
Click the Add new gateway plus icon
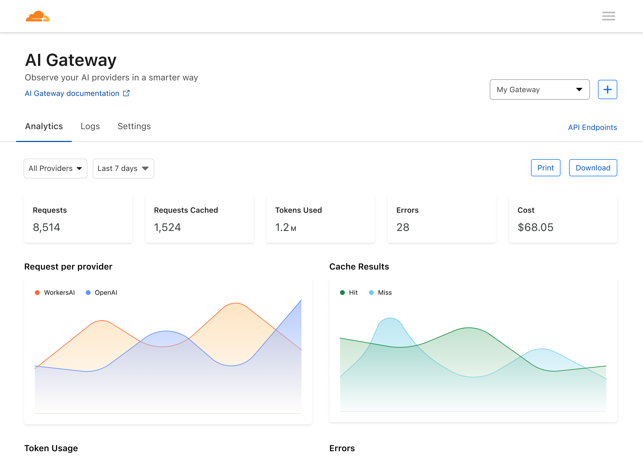pos(608,89)
